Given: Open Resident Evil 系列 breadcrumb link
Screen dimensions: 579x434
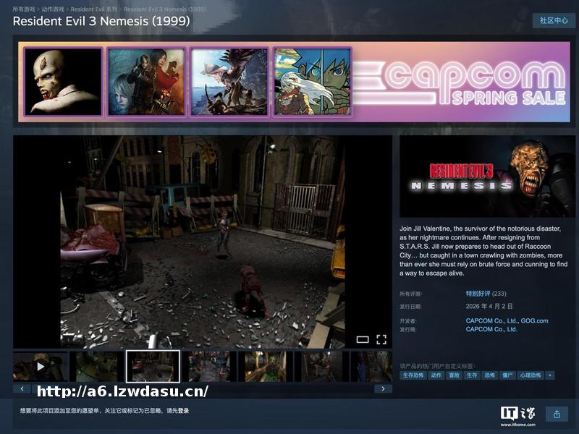Looking at the screenshot, I should pyautogui.click(x=93, y=9).
